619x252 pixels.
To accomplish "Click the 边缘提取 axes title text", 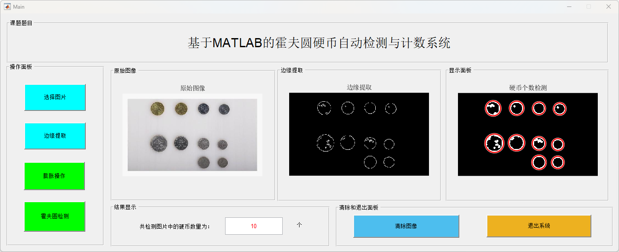I will 359,87.
